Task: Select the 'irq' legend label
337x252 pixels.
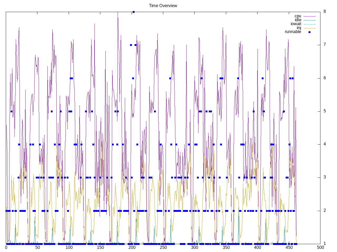Action: click(299, 28)
